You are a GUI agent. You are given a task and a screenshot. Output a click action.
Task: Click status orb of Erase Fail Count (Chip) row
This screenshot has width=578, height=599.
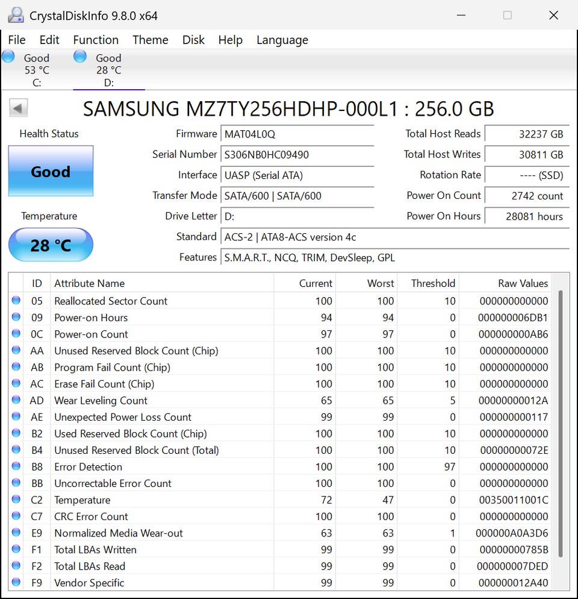click(16, 383)
